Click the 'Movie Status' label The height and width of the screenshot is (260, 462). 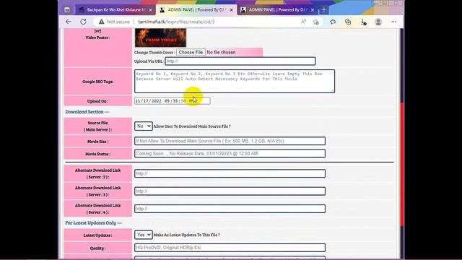(x=98, y=154)
